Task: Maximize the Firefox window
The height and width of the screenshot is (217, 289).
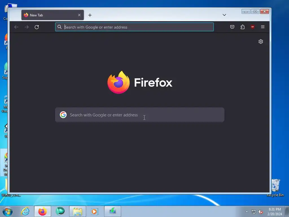Action: pyautogui.click(x=255, y=12)
